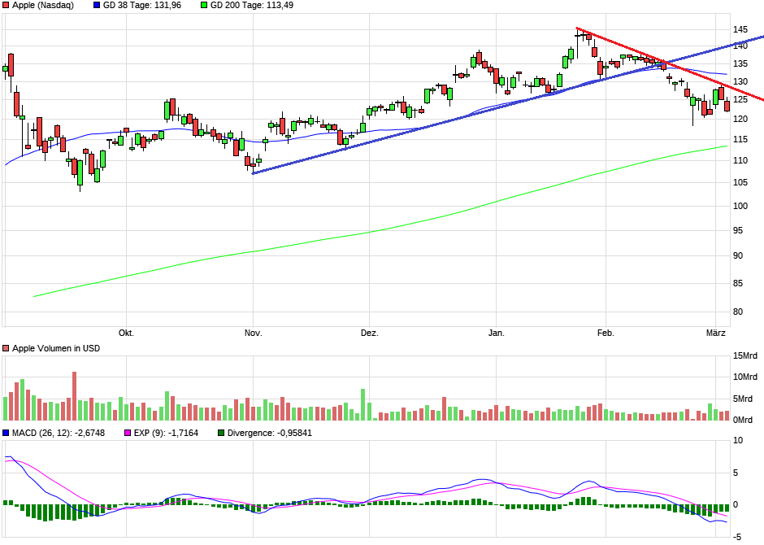The width and height of the screenshot is (764, 545).
Task: Click the -5 label on the MACD axis
Action: pyautogui.click(x=738, y=537)
